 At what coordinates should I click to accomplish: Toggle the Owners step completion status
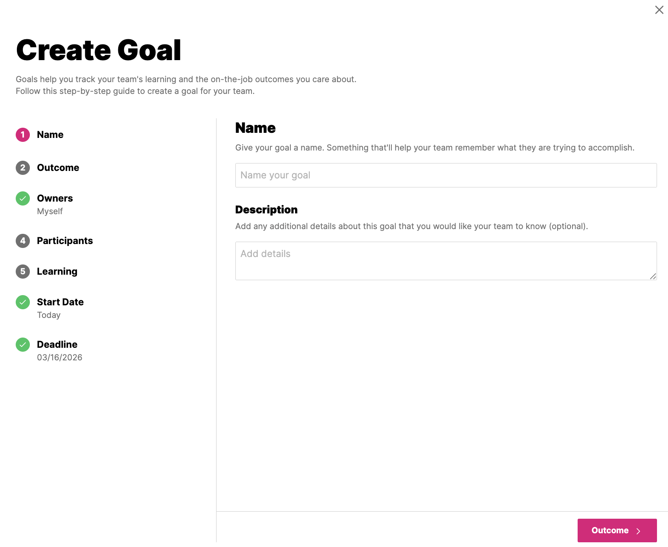pos(23,198)
